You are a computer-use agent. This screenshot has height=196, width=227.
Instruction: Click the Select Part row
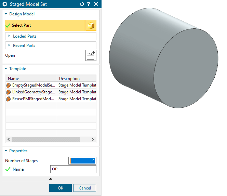[x=45, y=25]
